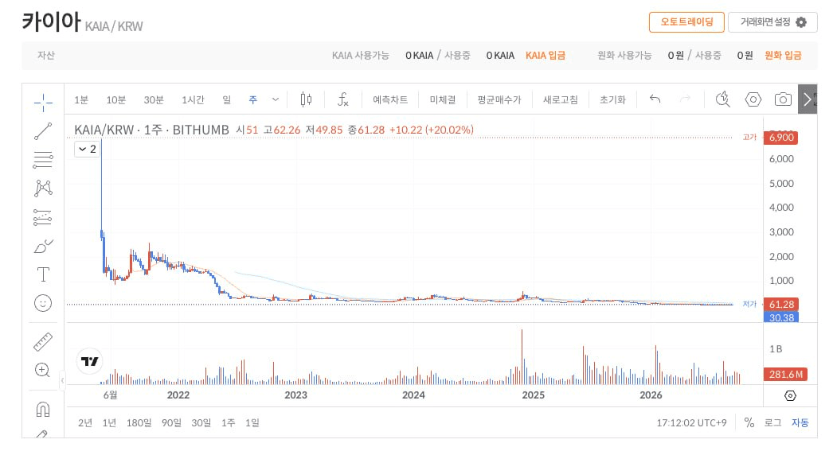Click the 30.38 low price label
This screenshot has width=833, height=451.
[781, 317]
